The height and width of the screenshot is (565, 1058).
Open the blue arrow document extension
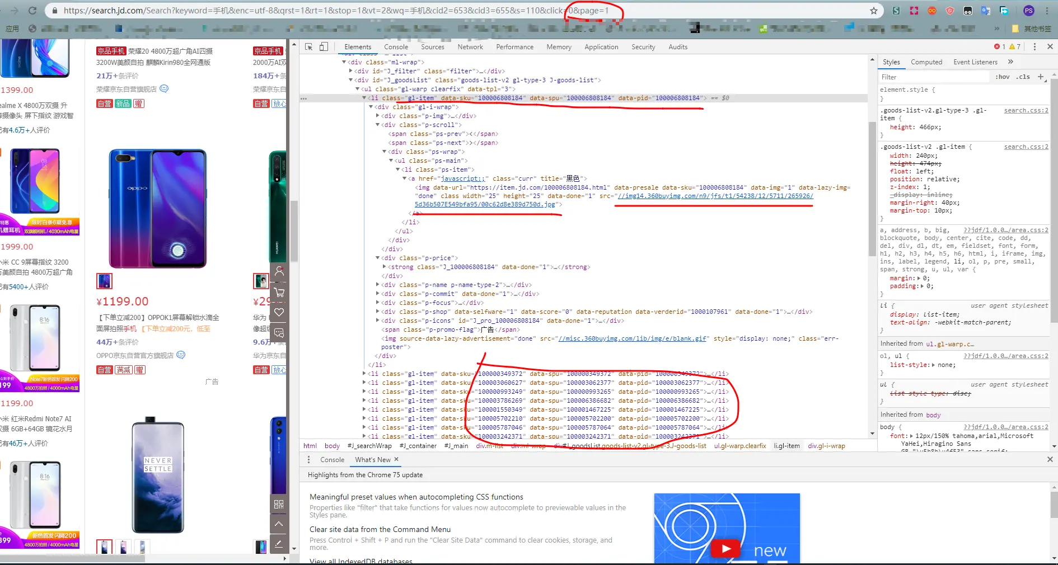click(x=1004, y=11)
